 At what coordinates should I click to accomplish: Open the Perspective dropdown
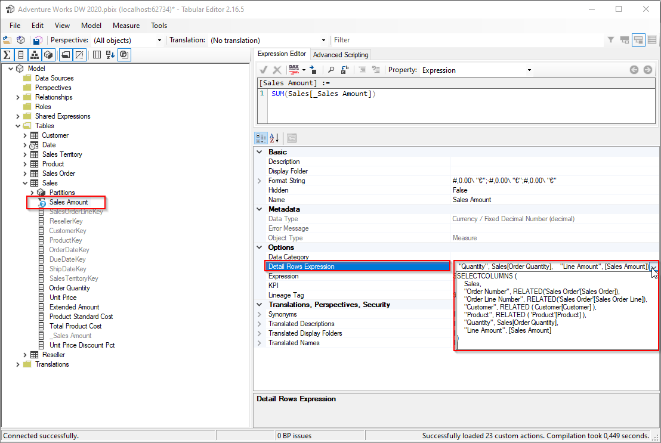(x=159, y=41)
